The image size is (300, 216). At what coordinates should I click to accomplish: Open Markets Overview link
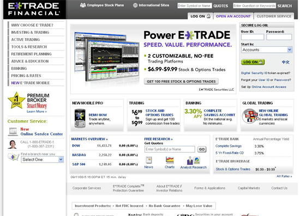pos(89,139)
